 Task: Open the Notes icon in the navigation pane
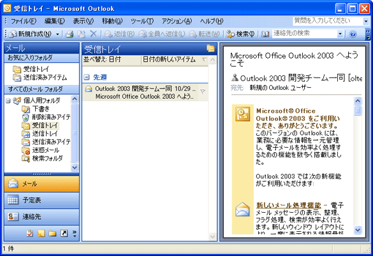(x=41, y=234)
